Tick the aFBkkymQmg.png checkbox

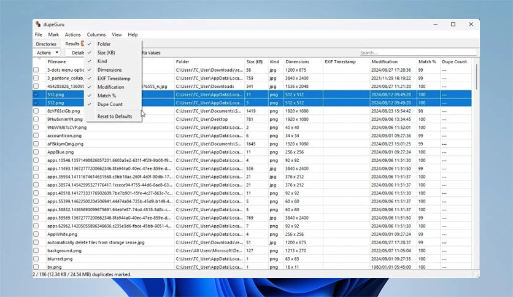coord(36,144)
